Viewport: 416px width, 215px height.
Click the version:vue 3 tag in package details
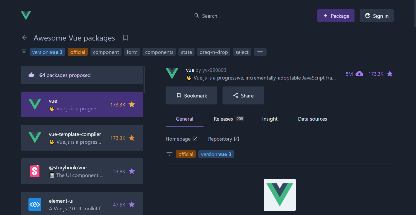(216, 154)
